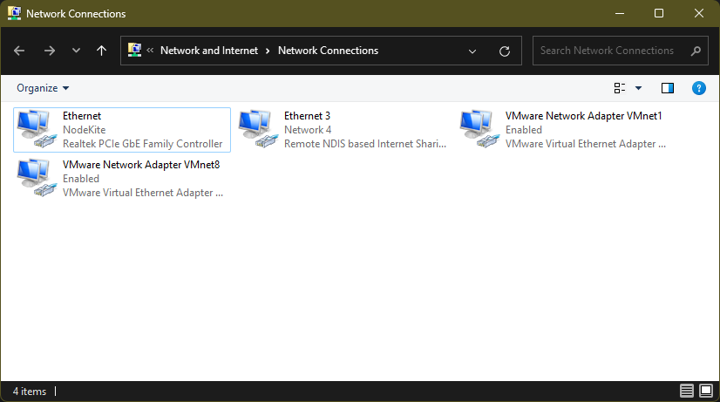Open the Organize dropdown menu
The width and height of the screenshot is (720, 402).
pyautogui.click(x=42, y=88)
